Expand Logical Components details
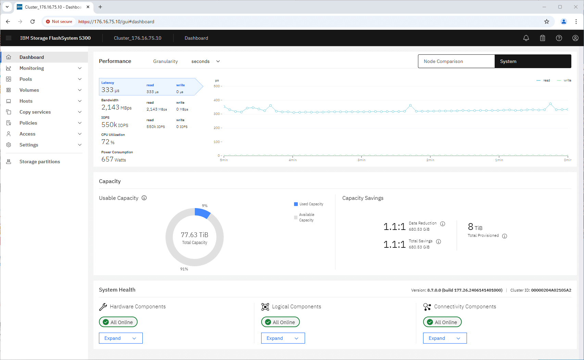584x360 pixels. [x=283, y=338]
